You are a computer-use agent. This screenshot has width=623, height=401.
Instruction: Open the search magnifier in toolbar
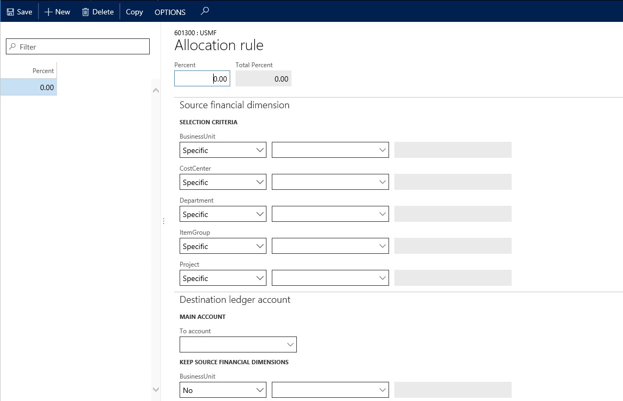click(x=205, y=11)
